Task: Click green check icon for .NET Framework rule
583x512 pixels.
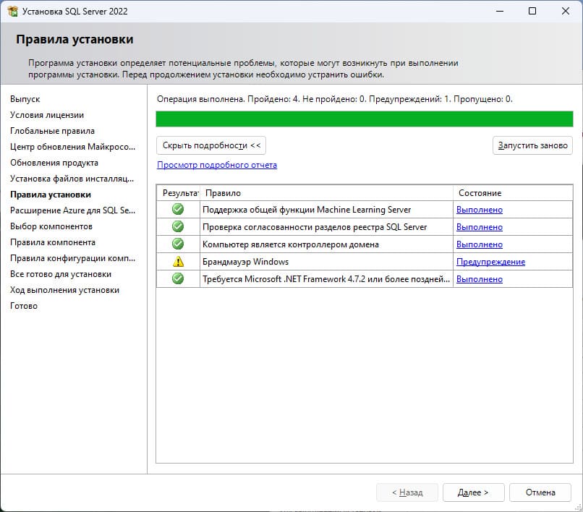Action: pos(178,278)
